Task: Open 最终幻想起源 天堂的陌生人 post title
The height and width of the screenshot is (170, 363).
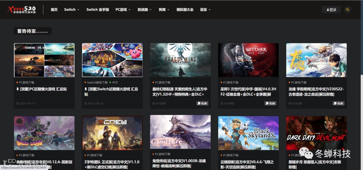Action: coord(180,92)
